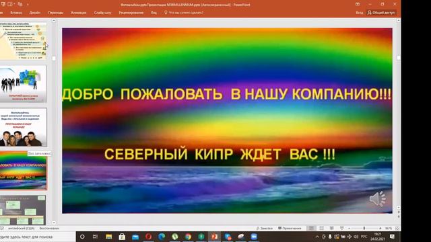This screenshot has height=242, width=431.
Task: Toggle the Примечания comments pane
Action: tap(290, 229)
